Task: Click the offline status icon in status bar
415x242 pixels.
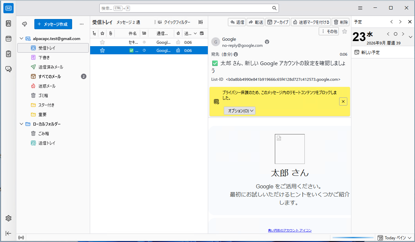Action: 21,238
